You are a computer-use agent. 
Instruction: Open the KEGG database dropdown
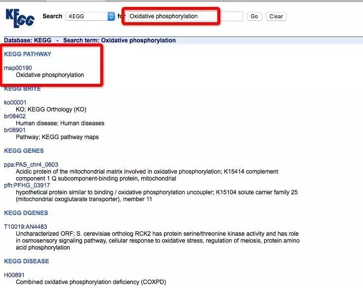tap(90, 16)
